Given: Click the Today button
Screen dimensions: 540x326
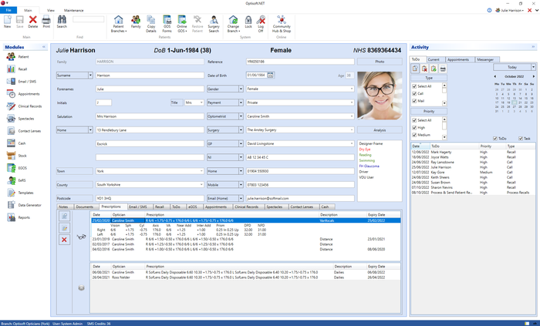Looking at the screenshot, I should click(512, 67).
